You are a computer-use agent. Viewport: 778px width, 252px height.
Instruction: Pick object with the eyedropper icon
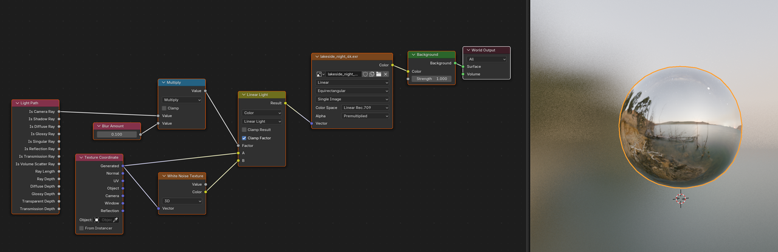[x=115, y=220]
